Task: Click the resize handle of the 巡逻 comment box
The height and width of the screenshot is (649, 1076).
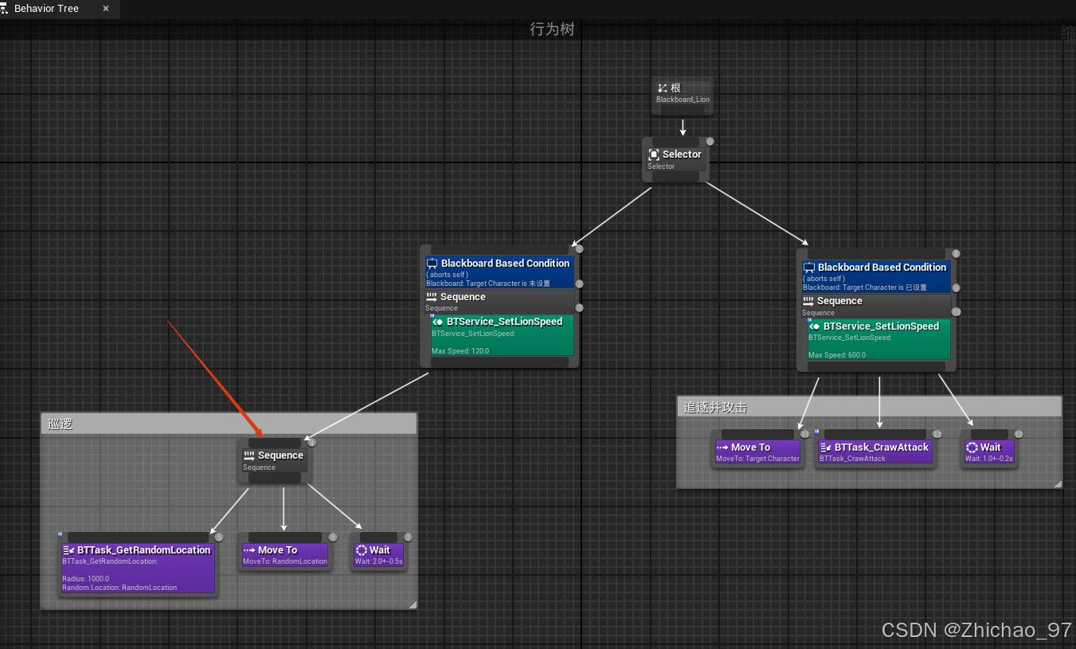Action: pyautogui.click(x=413, y=605)
